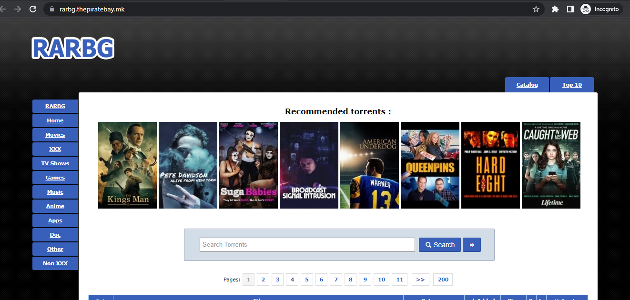Open the Catalog tab

coord(527,85)
